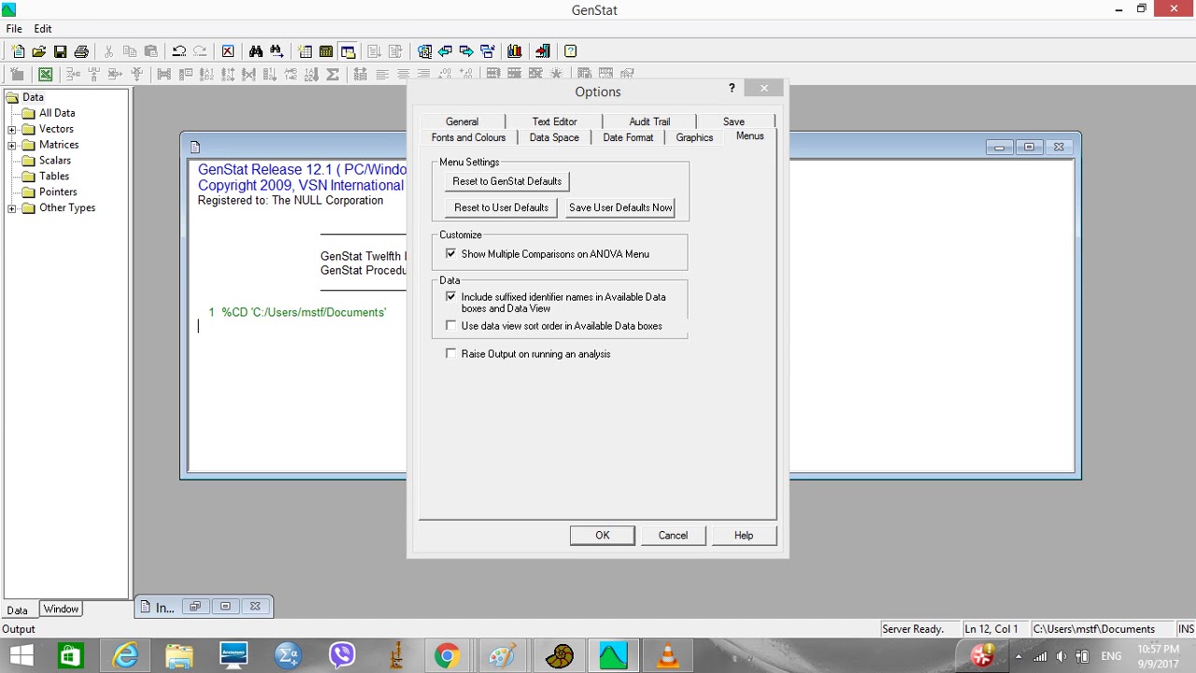Open File Explorer from the taskbar
This screenshot has width=1196, height=673.
pyautogui.click(x=179, y=655)
